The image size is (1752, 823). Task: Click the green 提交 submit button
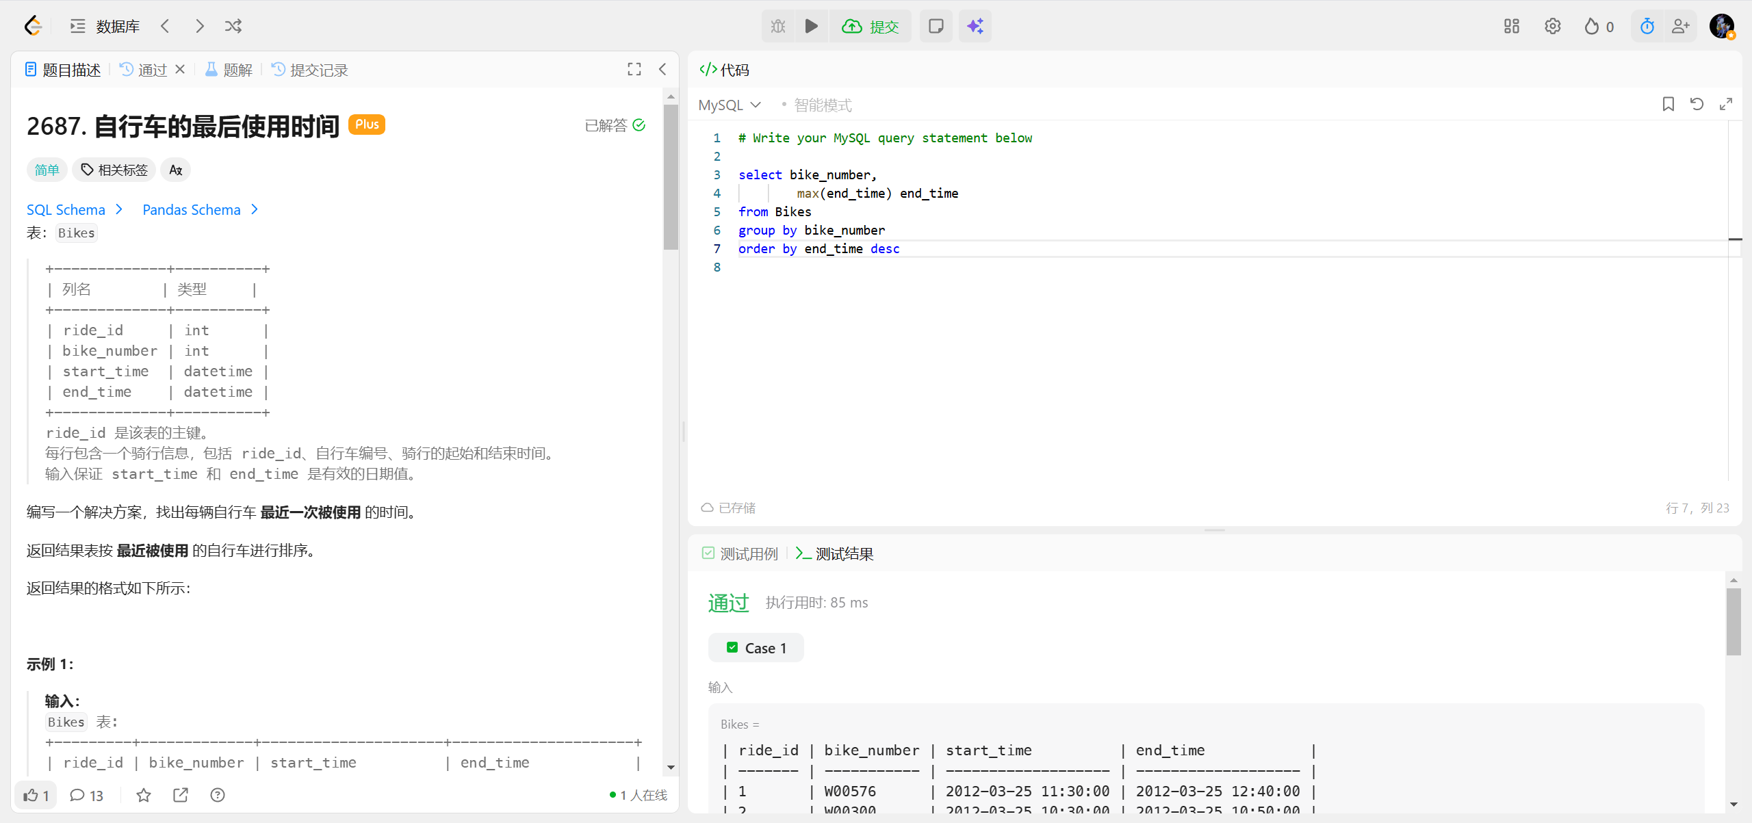pos(871,26)
